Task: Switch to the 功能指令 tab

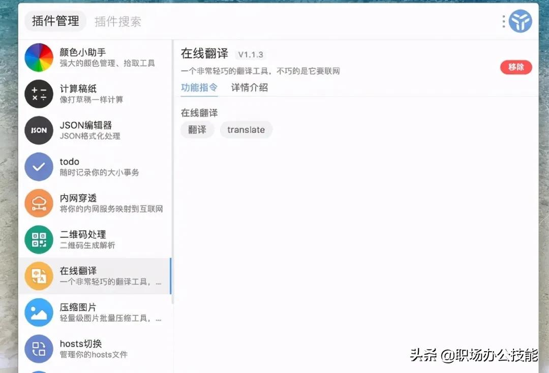Action: pos(199,87)
